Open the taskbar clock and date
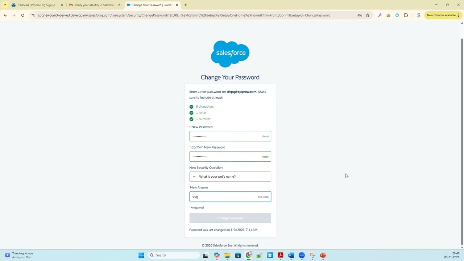 point(452,255)
